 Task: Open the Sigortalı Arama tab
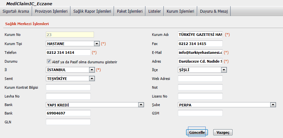pos(16,11)
